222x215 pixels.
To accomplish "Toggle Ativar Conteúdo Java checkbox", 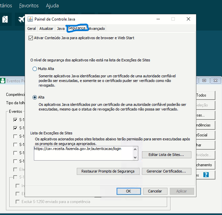I will pyautogui.click(x=31, y=38).
